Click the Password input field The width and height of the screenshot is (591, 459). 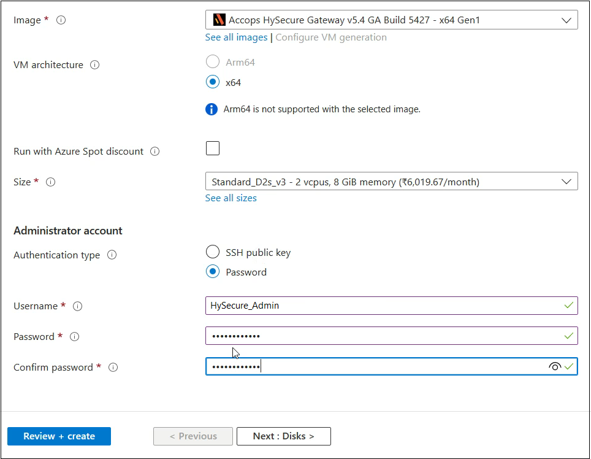tap(391, 336)
